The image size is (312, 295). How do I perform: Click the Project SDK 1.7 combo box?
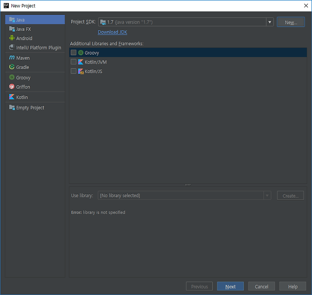click(186, 22)
